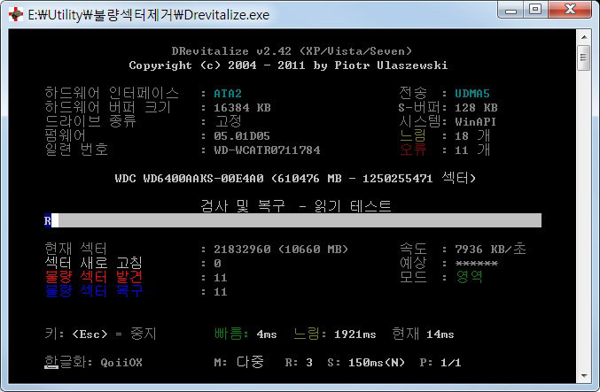Click current sector value '21832960'
Image resolution: width=600 pixels, height=392 pixels.
[x=242, y=250]
